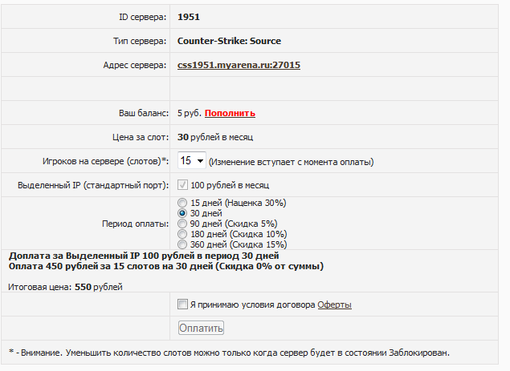Click the 5 руб. balance amount
The height and width of the screenshot is (371, 510).
click(x=190, y=113)
